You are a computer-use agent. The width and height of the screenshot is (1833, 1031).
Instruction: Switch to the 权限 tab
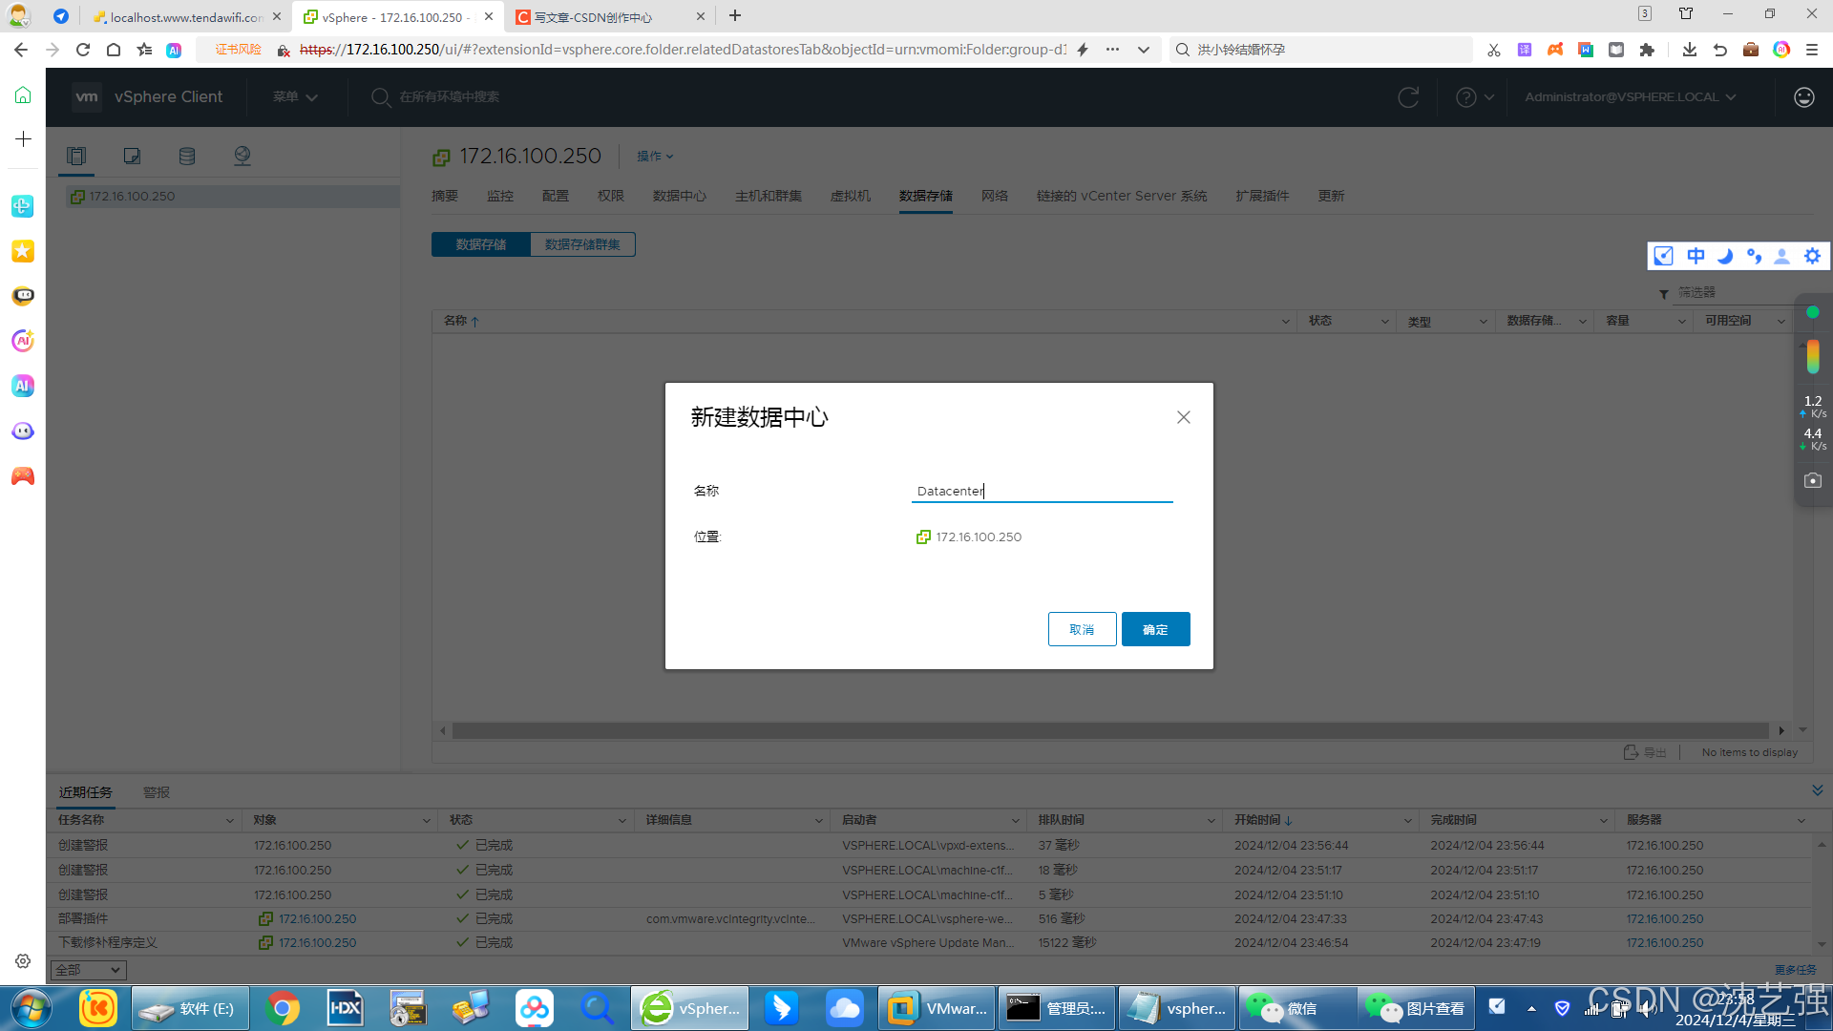tap(611, 196)
